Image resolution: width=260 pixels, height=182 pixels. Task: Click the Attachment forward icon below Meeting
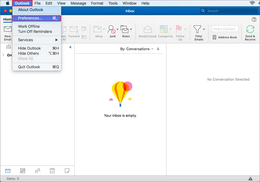pyautogui.click(x=84, y=37)
